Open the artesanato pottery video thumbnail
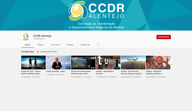 pos(158,62)
